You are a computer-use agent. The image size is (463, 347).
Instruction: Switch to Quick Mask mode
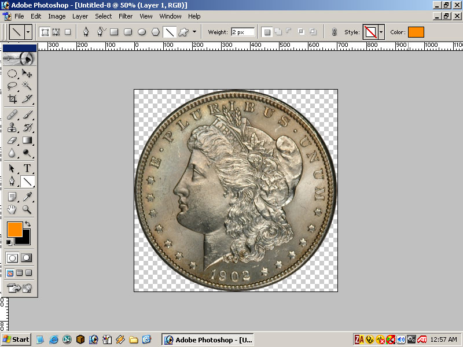click(x=27, y=258)
